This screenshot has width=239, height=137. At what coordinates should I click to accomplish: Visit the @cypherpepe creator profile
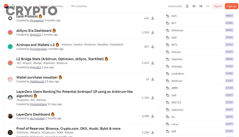click(38, 49)
